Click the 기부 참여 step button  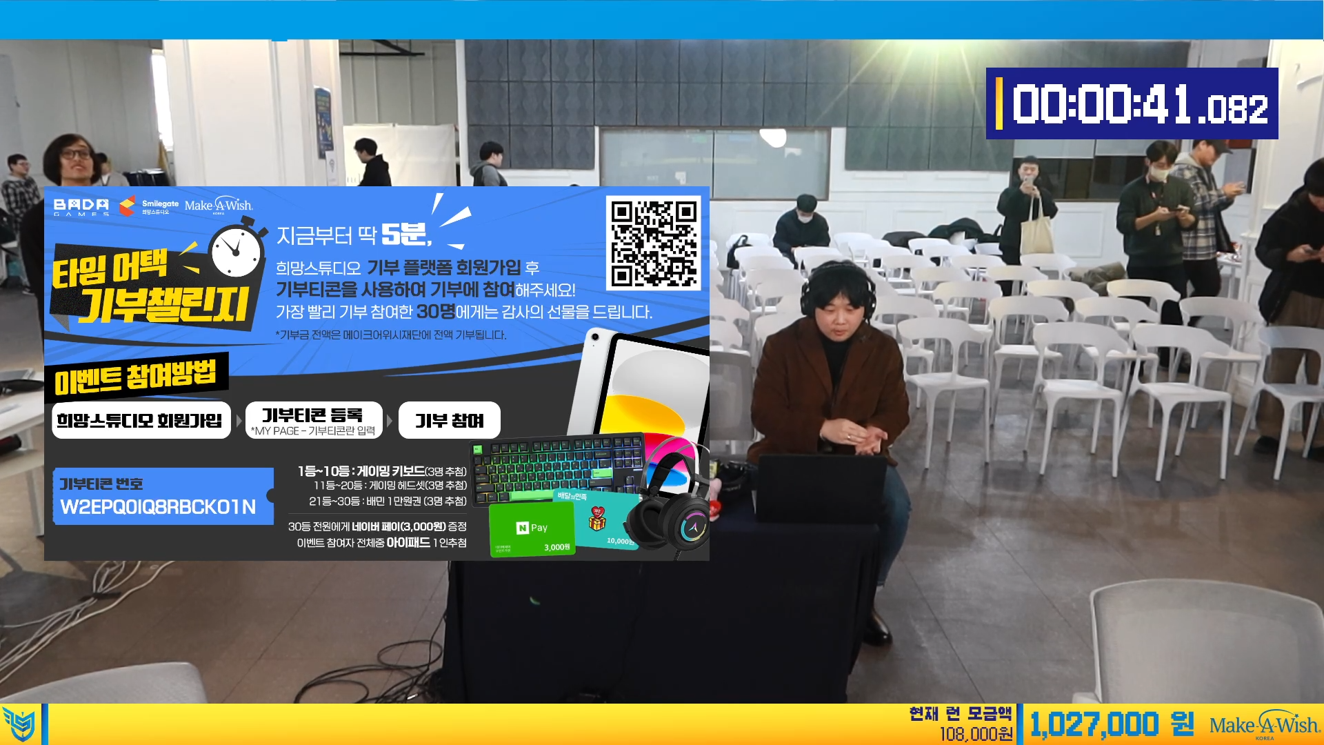[449, 420]
